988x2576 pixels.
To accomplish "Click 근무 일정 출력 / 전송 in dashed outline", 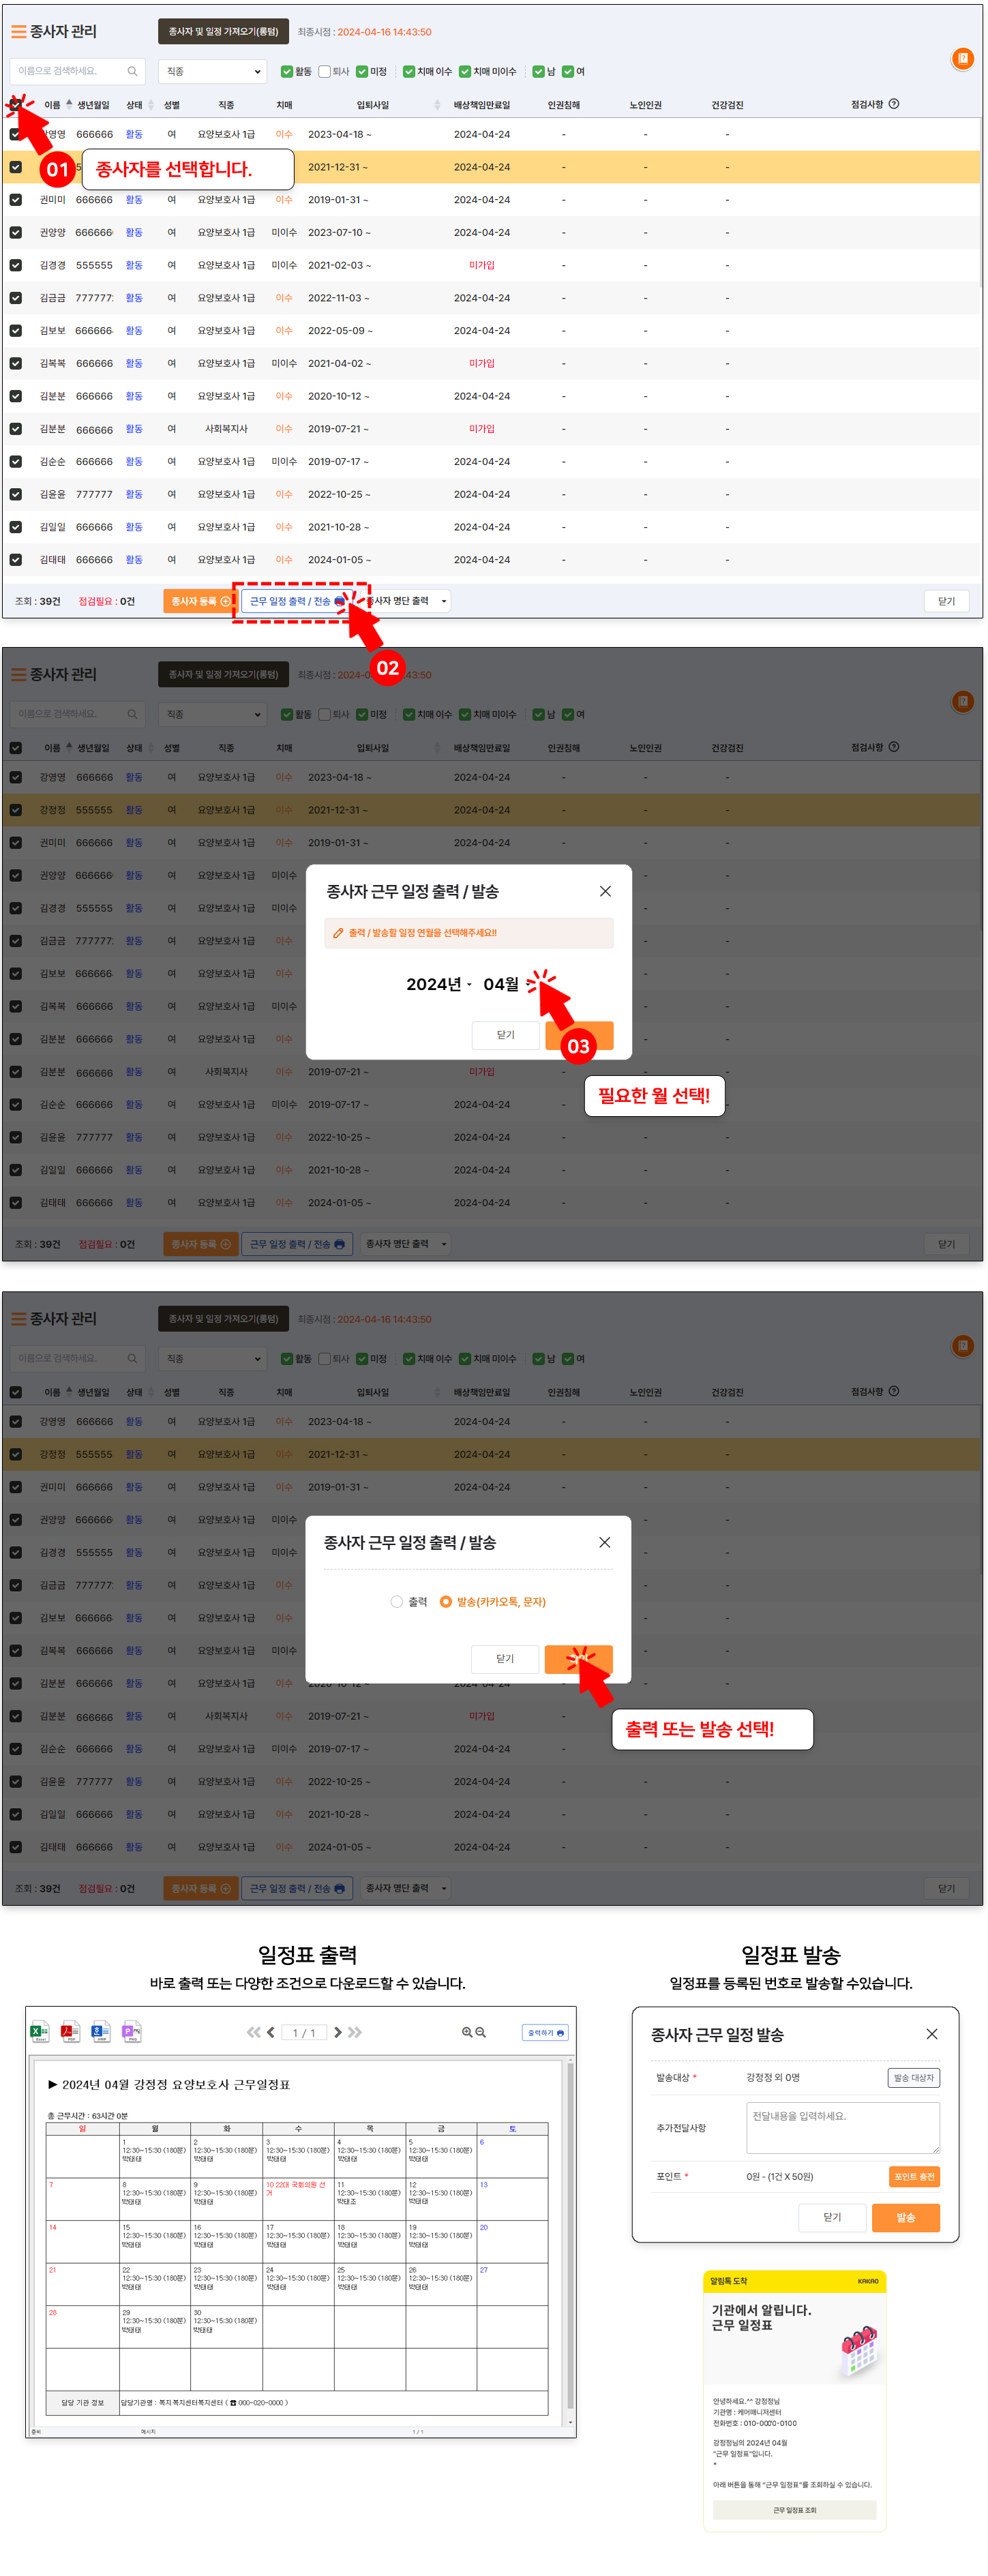I will coord(297,601).
